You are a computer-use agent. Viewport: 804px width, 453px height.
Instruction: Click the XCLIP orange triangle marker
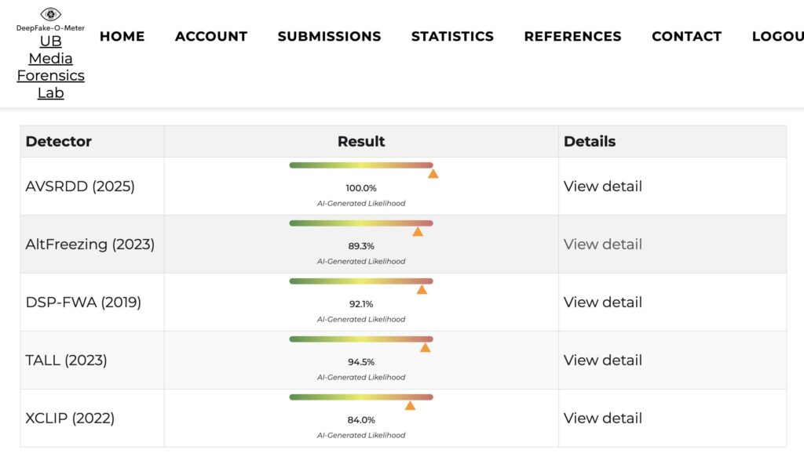[x=410, y=405]
